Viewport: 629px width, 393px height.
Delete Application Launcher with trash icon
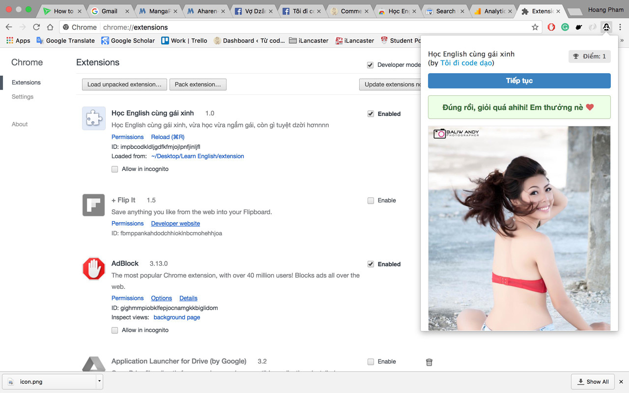click(x=429, y=362)
